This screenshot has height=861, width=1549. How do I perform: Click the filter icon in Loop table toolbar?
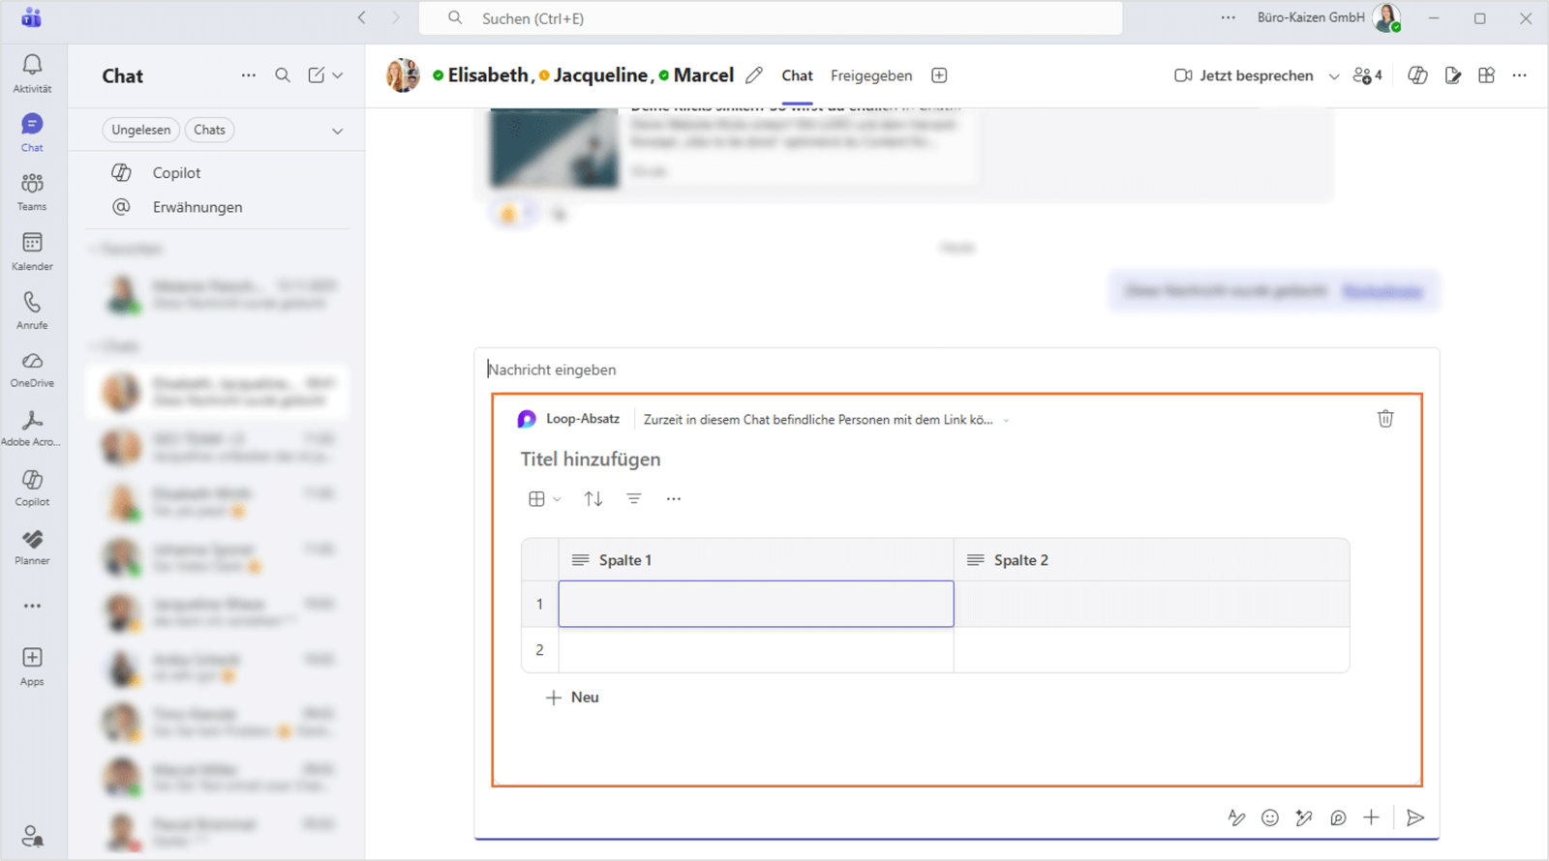pos(634,499)
